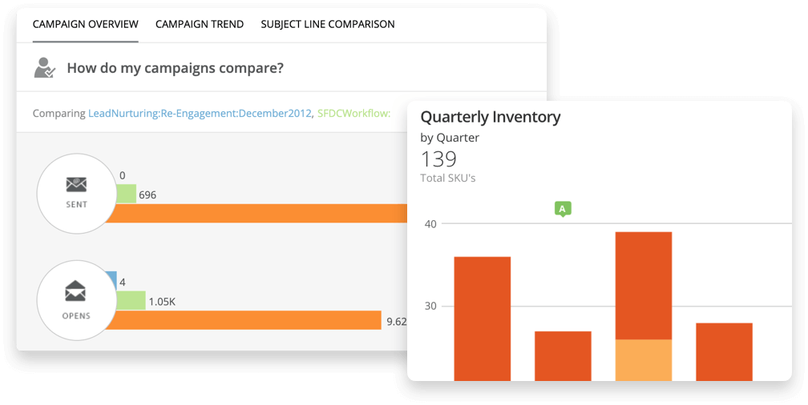This screenshot has height=405, width=808.
Task: Click the second quarter inventory bar
Action: pos(563,355)
